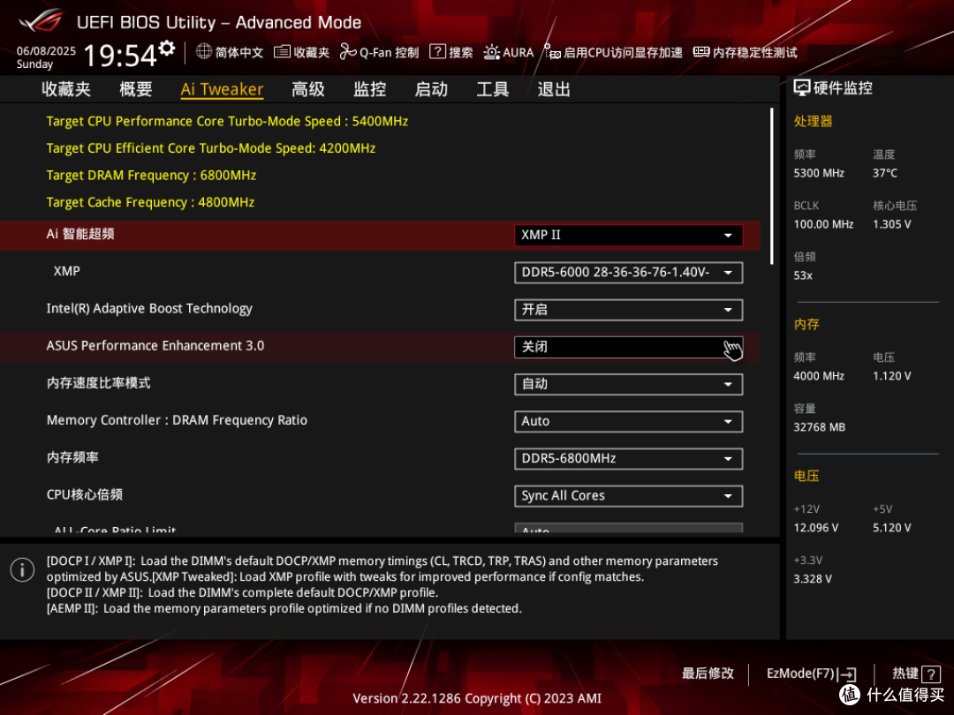Go to the 工具 tab
The height and width of the screenshot is (715, 954).
pyautogui.click(x=493, y=89)
